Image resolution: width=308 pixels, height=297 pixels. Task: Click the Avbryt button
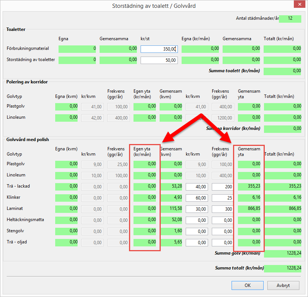[x=283, y=285]
